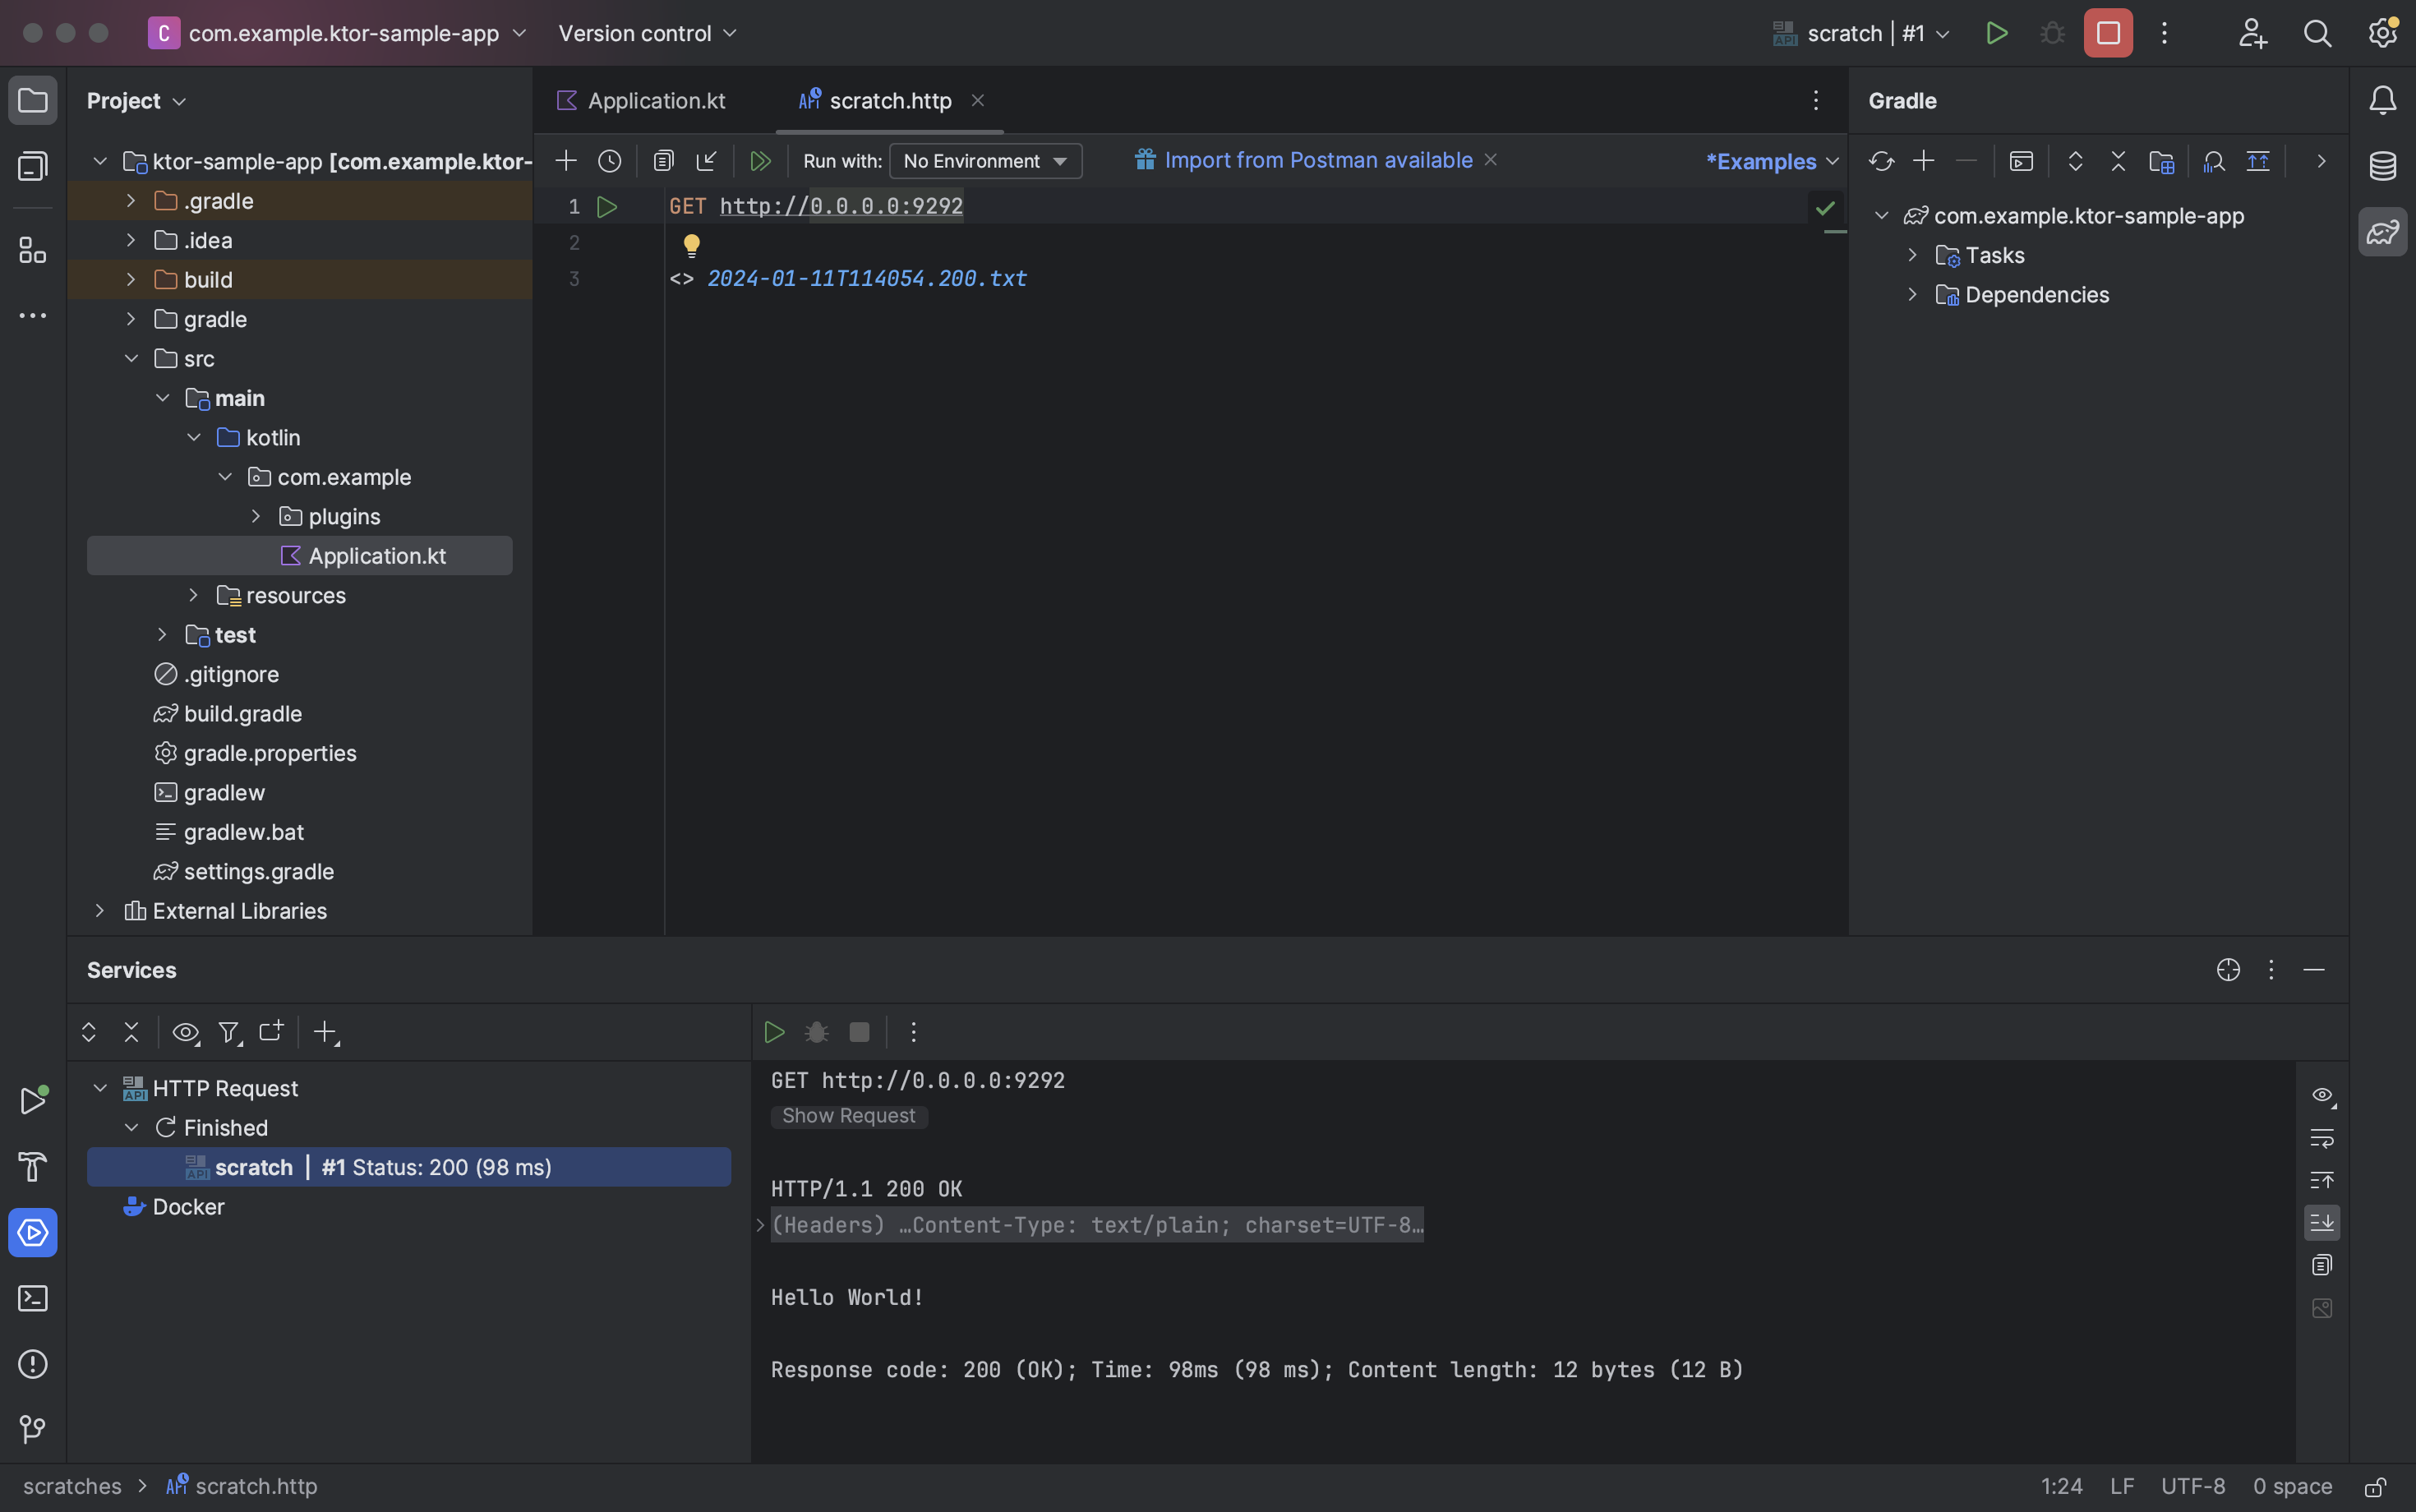The height and width of the screenshot is (1512, 2416).
Task: Reload all Gradle projects
Action: [x=1881, y=160]
